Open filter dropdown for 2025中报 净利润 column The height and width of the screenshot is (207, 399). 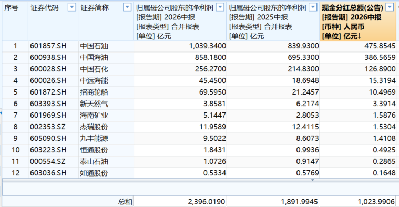pyautogui.click(x=313, y=7)
